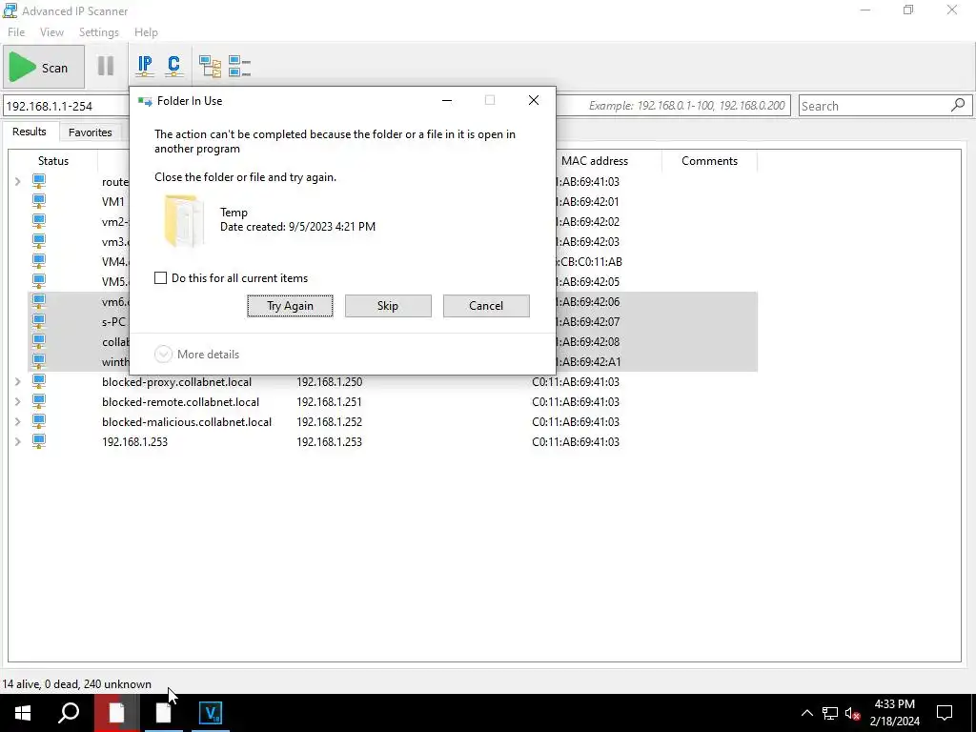976x732 pixels.
Task: Click the IP address 192.168.1.252
Action: click(329, 421)
